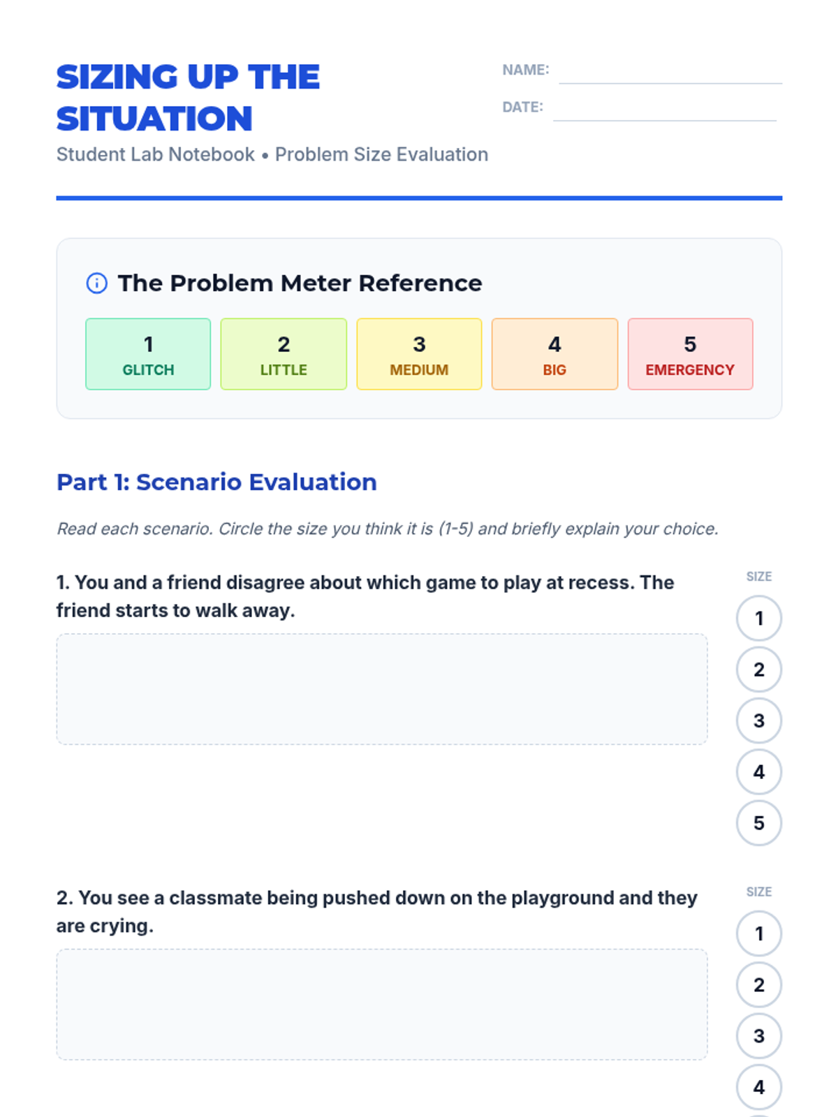The height and width of the screenshot is (1117, 838).
Task: Circle size 1 for pushed classmate scenario
Action: pos(759,933)
